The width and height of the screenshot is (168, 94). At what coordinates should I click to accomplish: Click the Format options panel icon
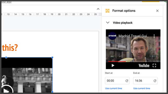[x=108, y=11]
